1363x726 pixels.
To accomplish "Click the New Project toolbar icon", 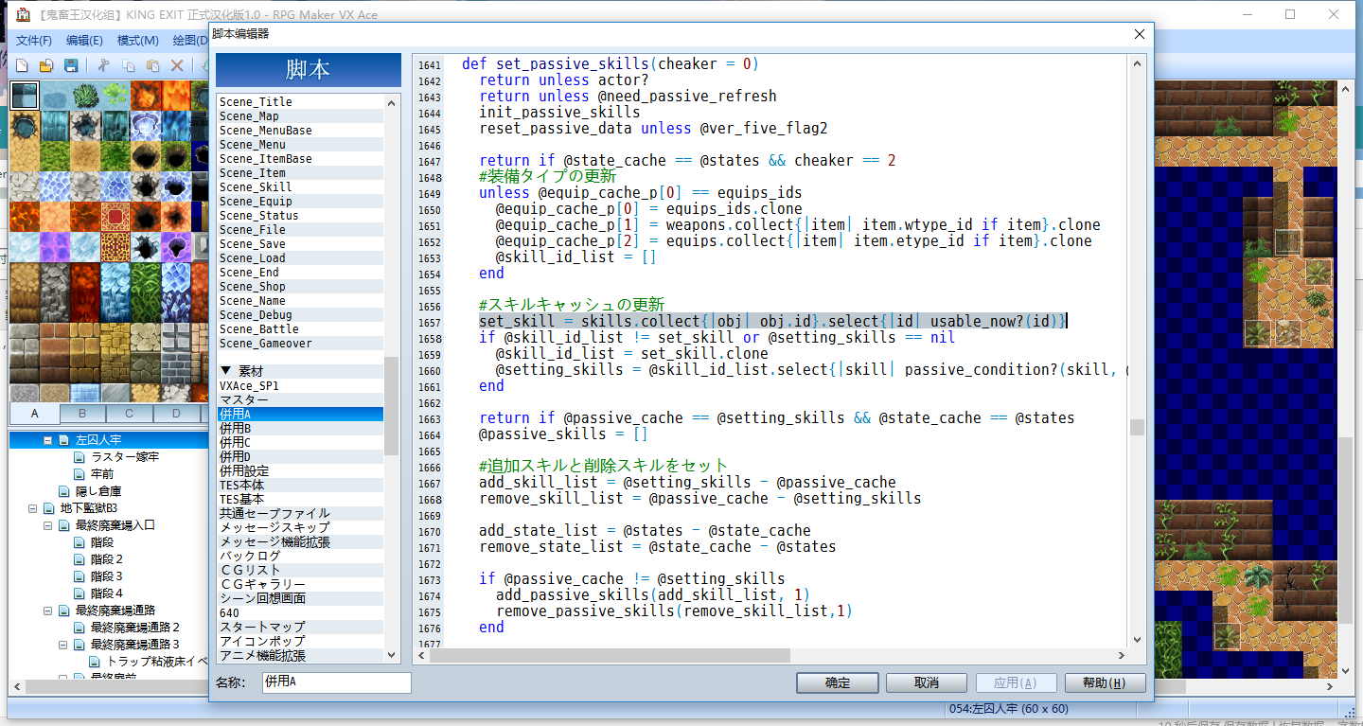I will 23,65.
